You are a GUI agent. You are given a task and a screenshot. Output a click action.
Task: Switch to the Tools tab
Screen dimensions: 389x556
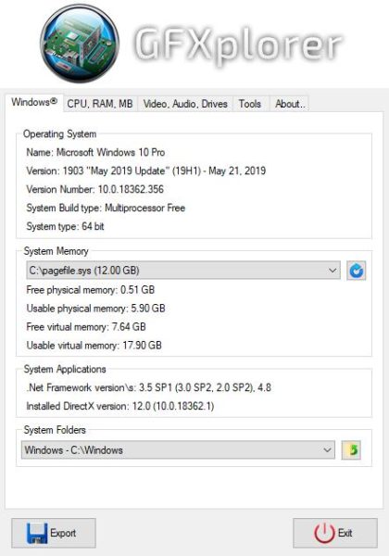[x=250, y=104]
